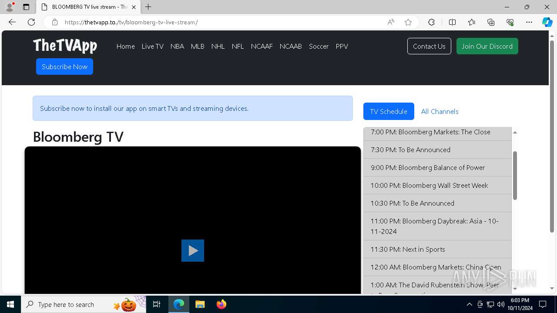The image size is (557, 313).
Task: Launch Copilot from the Edge sidebar icon
Action: 547,22
